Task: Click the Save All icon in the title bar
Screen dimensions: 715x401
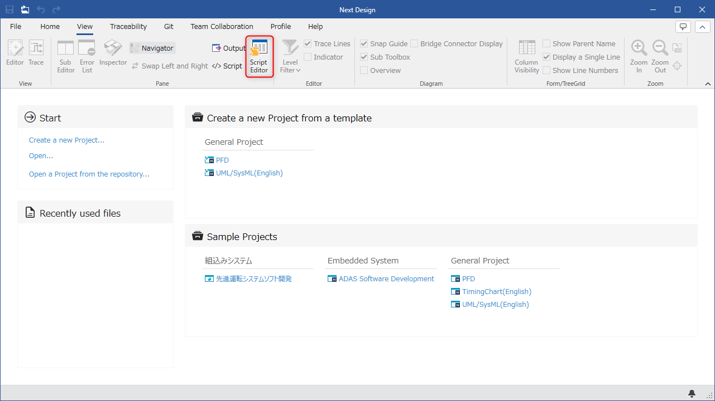Action: [25, 9]
